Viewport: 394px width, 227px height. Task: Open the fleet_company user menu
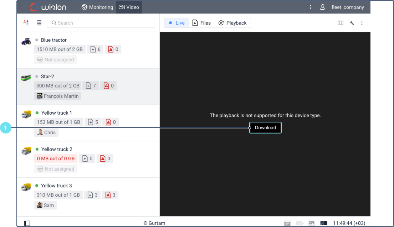point(342,7)
